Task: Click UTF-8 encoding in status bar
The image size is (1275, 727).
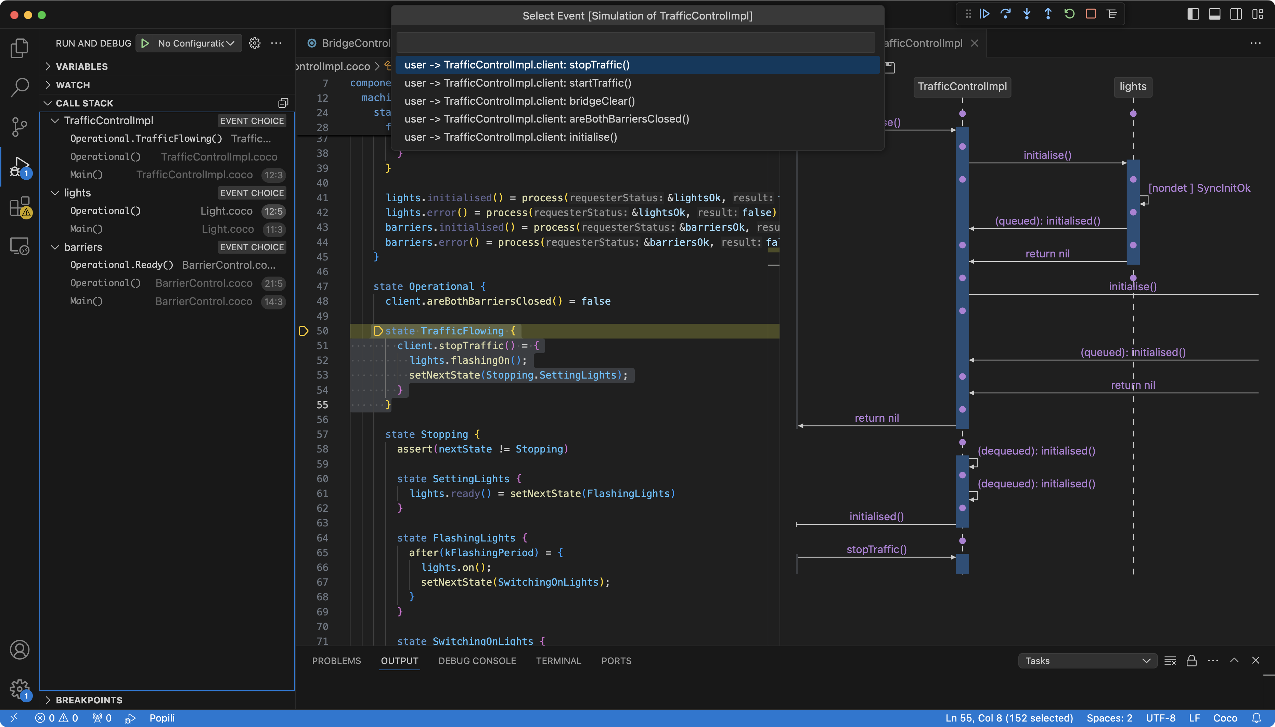Action: click(1161, 718)
